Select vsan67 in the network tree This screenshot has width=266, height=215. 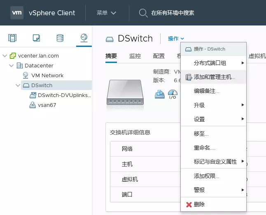coord(47,105)
